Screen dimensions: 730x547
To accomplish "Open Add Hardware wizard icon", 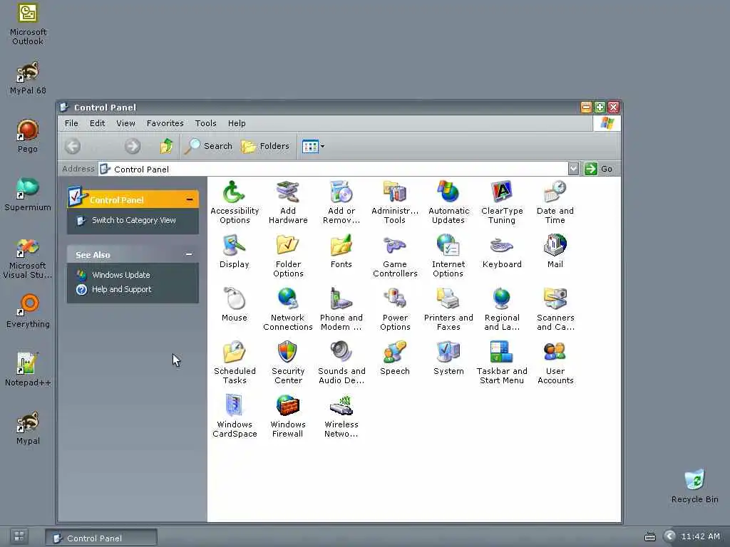I will [288, 192].
